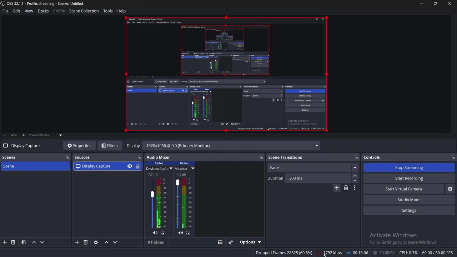The width and height of the screenshot is (457, 257).
Task: Open virtual camera settings gear
Action: pos(450,189)
